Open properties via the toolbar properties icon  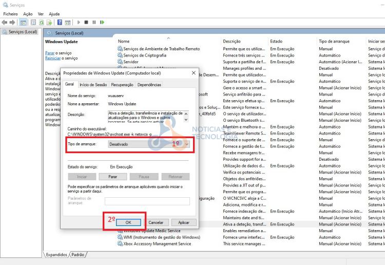coord(33,23)
